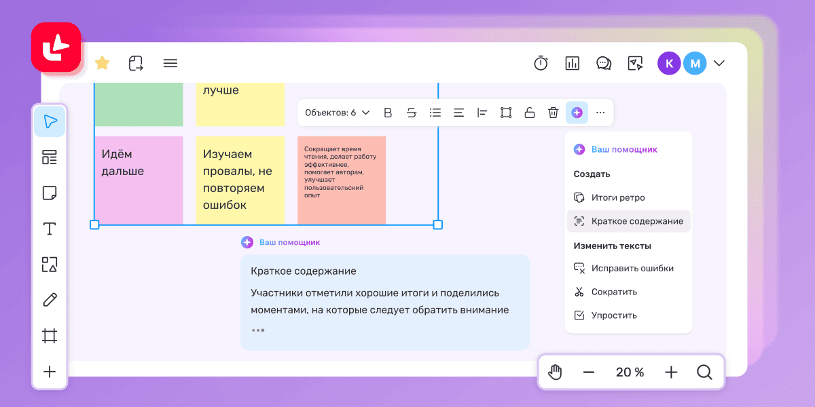Expand the "Объектов: 6" dropdown
815x407 pixels.
tap(338, 113)
